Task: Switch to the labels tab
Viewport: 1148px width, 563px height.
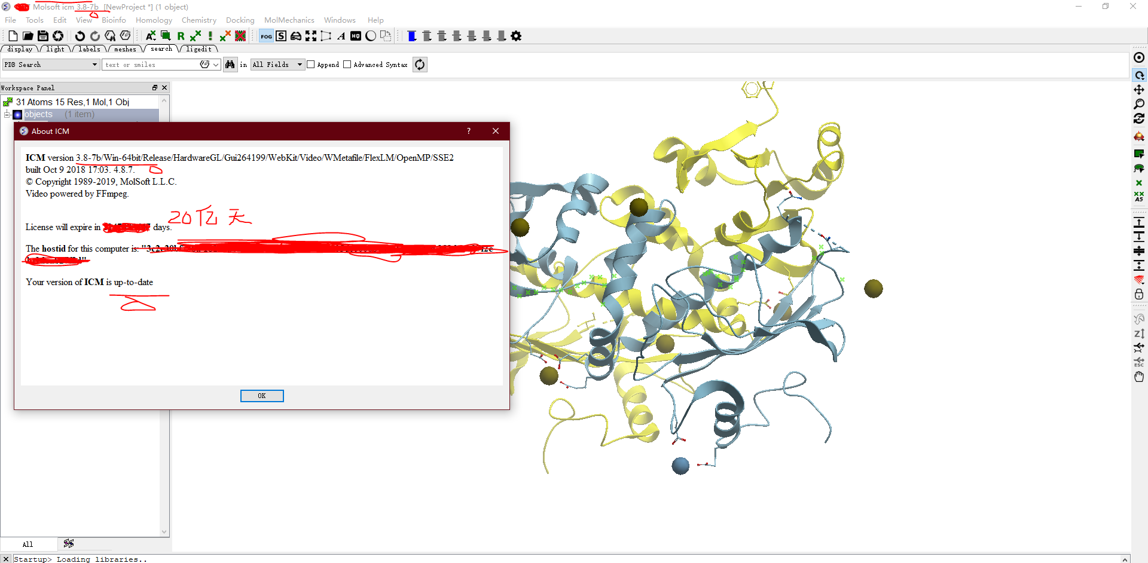Action: [89, 49]
